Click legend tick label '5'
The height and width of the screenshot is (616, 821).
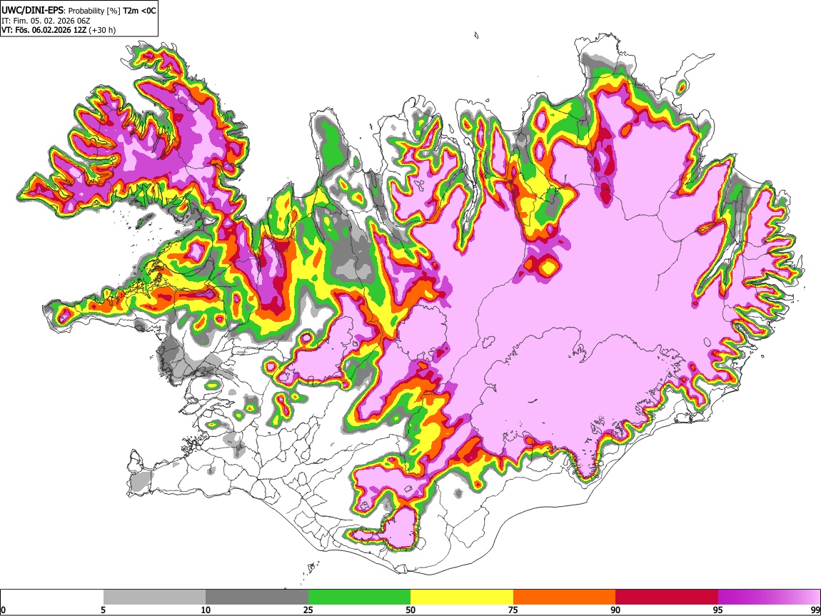pyautogui.click(x=104, y=610)
